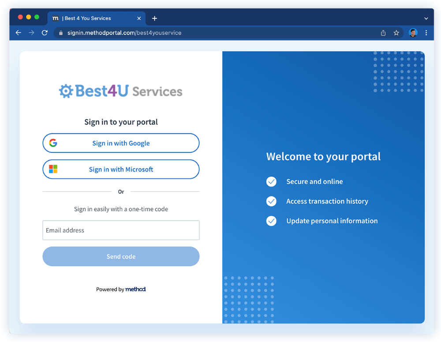Click the browser forward arrow
The width and height of the screenshot is (441, 342).
(31, 33)
